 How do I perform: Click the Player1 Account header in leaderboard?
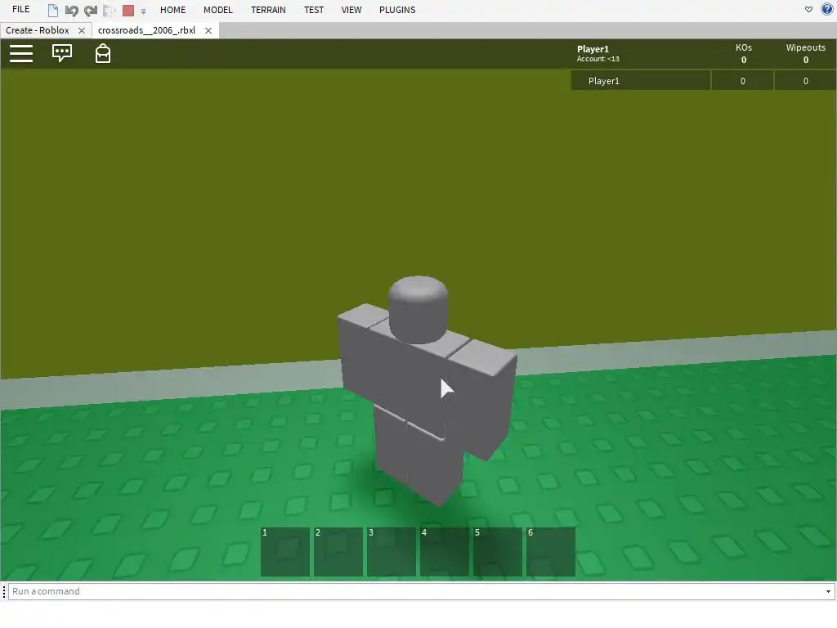pyautogui.click(x=598, y=53)
